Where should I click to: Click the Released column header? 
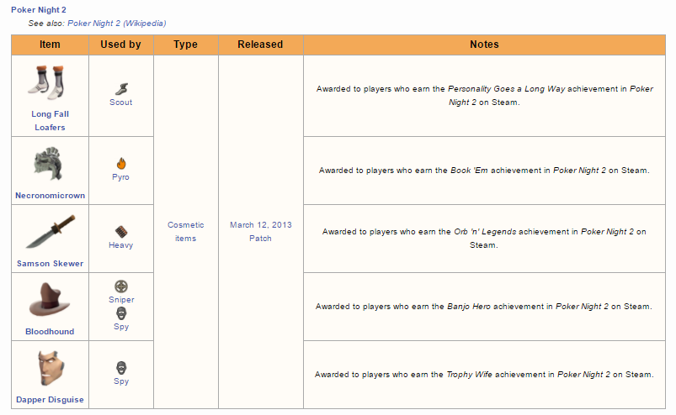260,45
